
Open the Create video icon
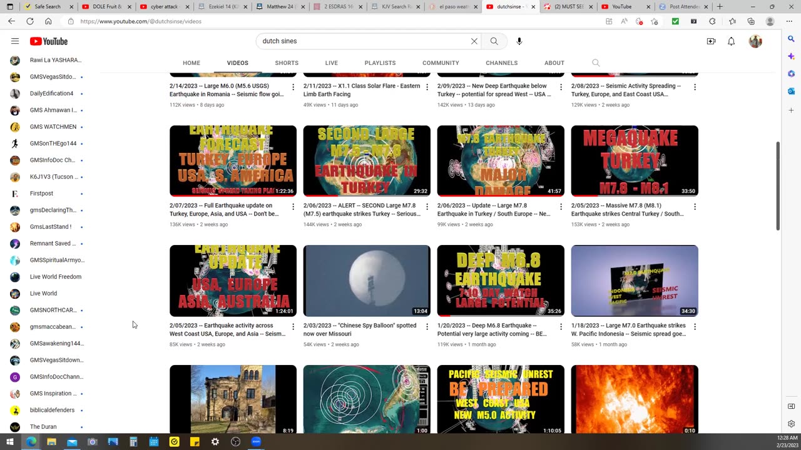pos(711,41)
